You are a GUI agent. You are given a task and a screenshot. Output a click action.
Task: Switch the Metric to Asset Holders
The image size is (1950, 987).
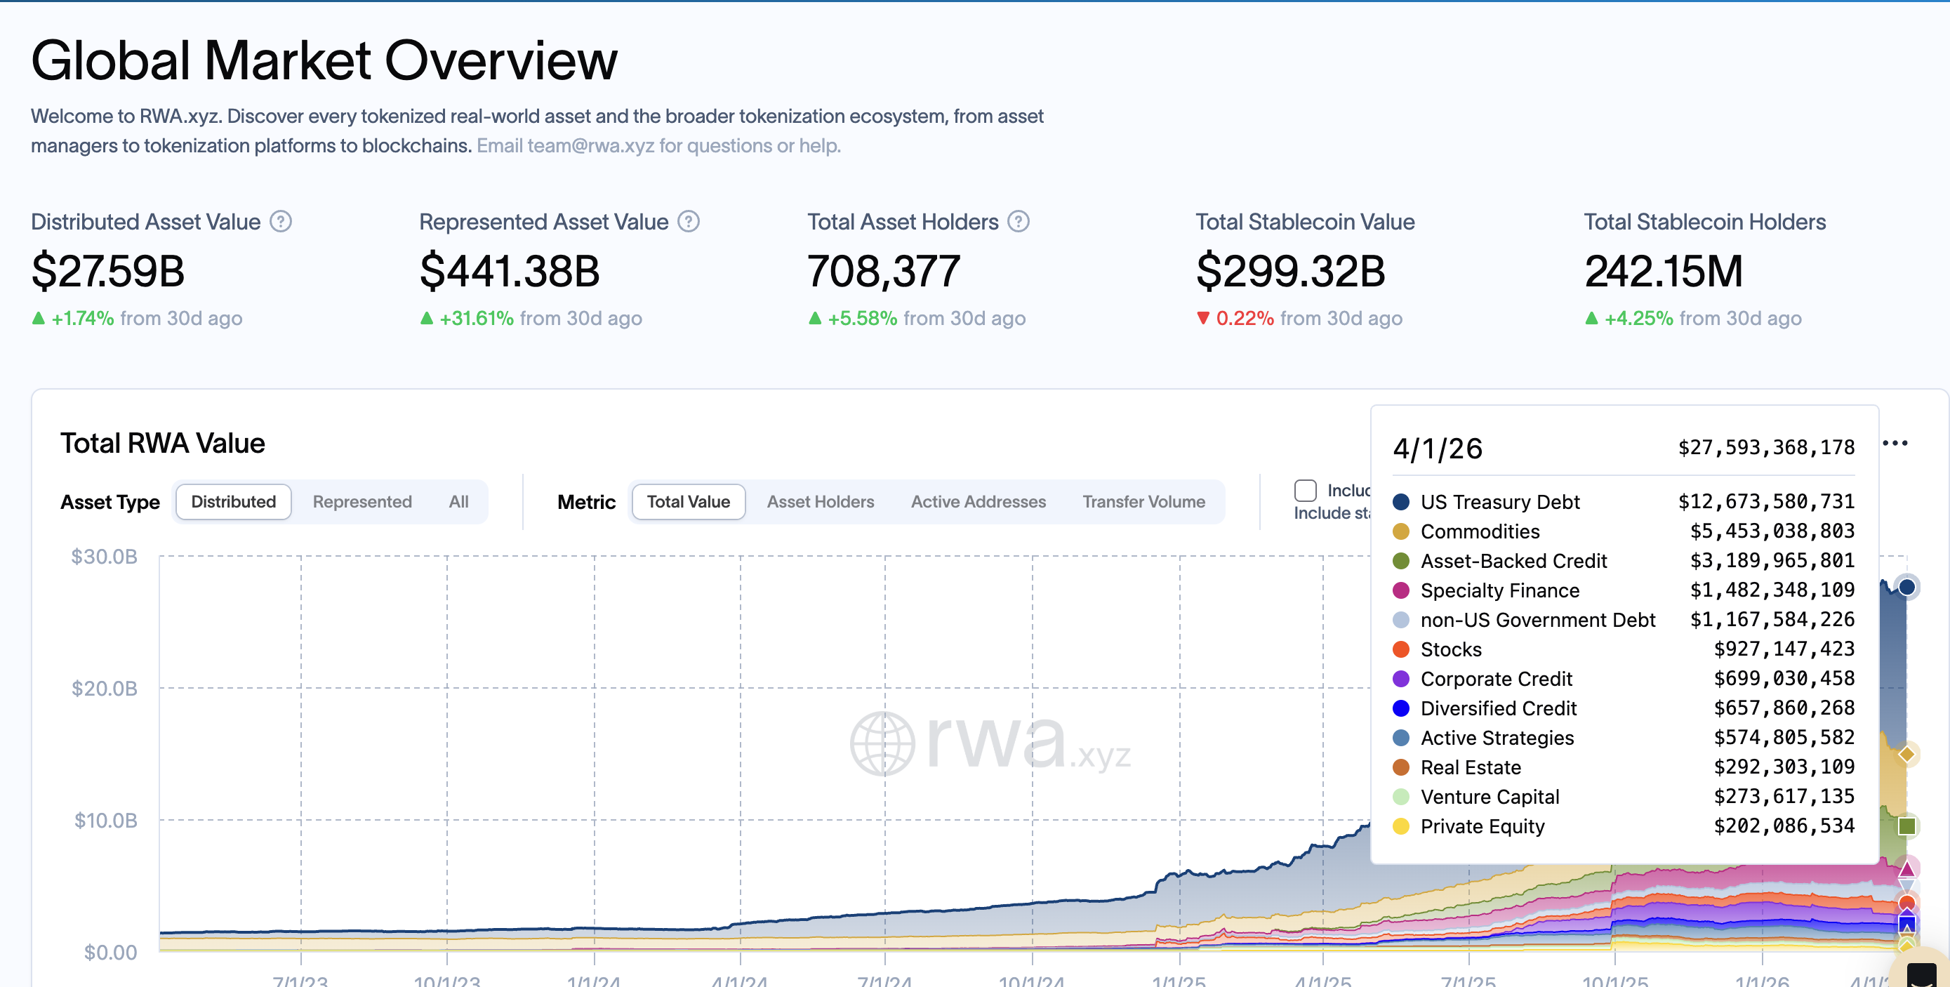click(x=820, y=501)
